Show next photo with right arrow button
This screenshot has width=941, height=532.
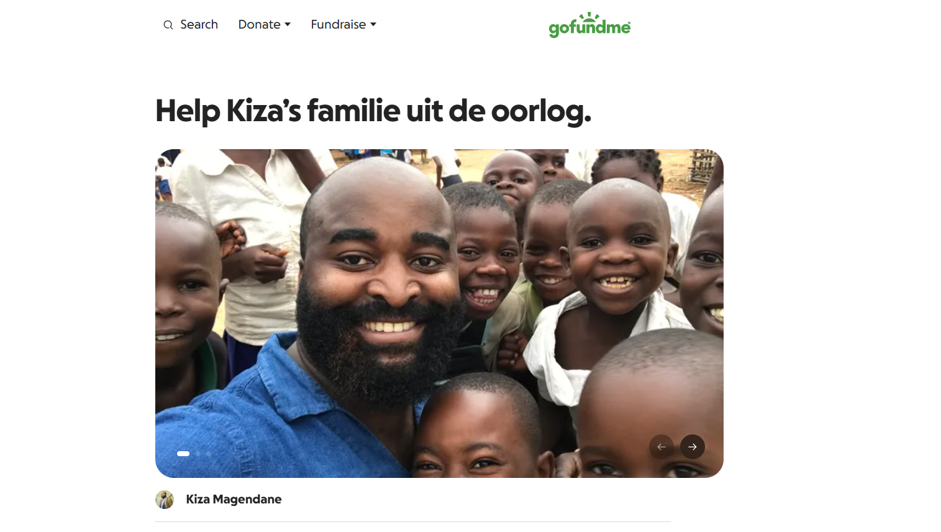[693, 447]
